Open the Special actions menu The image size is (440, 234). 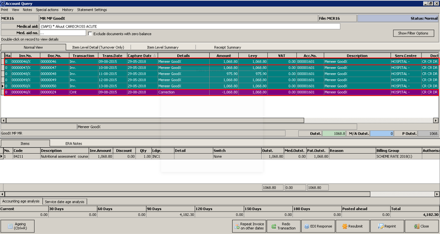coord(47,10)
